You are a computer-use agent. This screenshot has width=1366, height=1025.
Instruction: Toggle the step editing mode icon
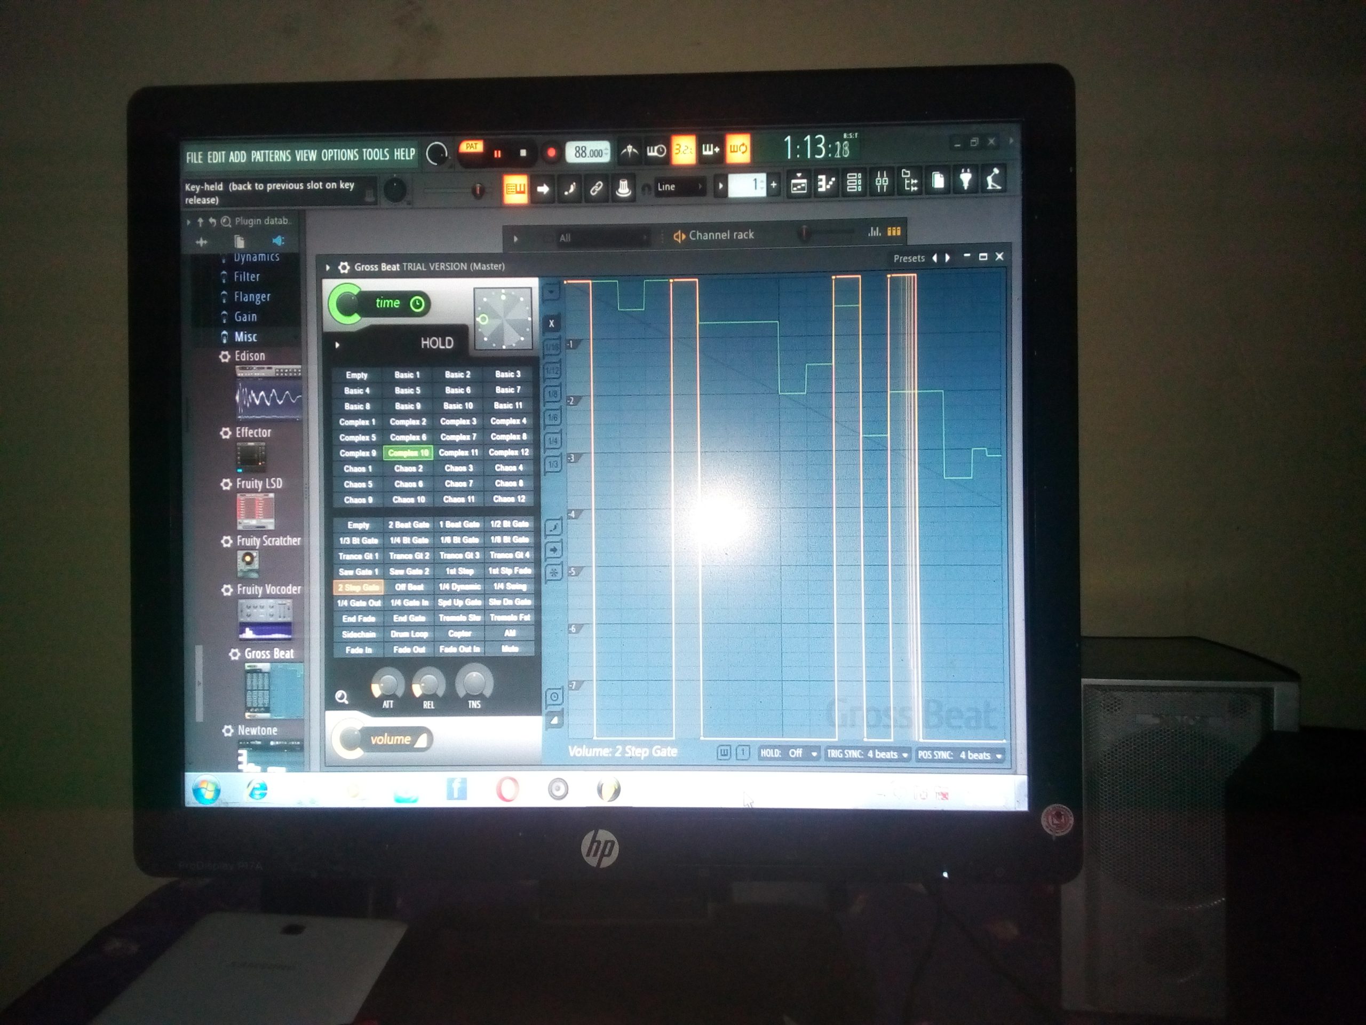[569, 188]
